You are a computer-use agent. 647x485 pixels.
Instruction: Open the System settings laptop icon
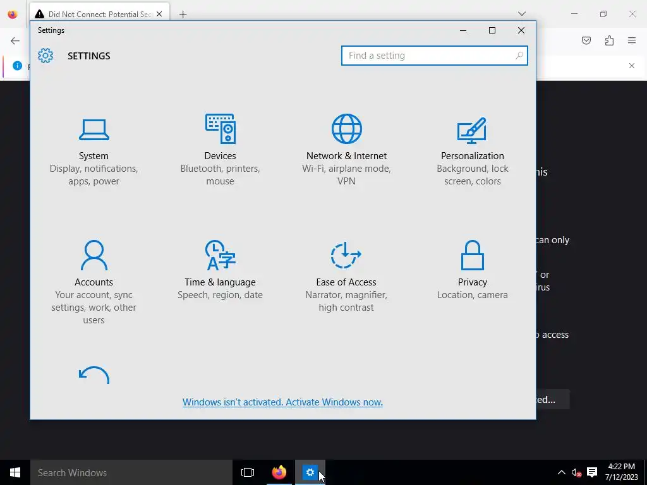(94, 130)
